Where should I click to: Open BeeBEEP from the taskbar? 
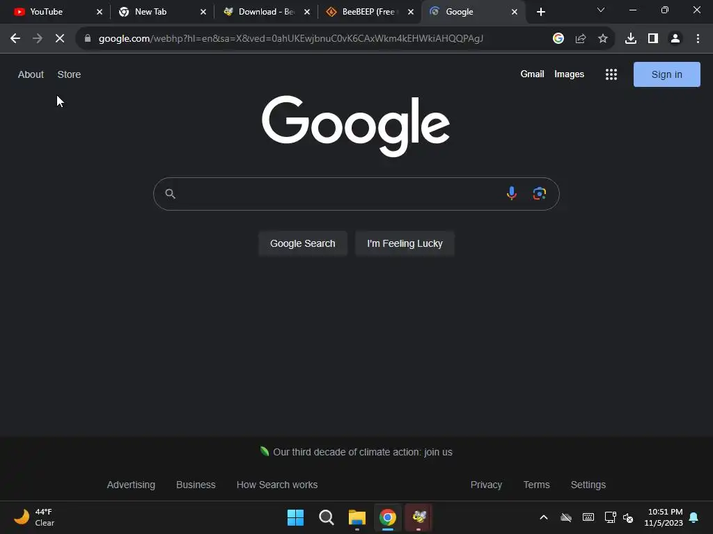click(418, 517)
